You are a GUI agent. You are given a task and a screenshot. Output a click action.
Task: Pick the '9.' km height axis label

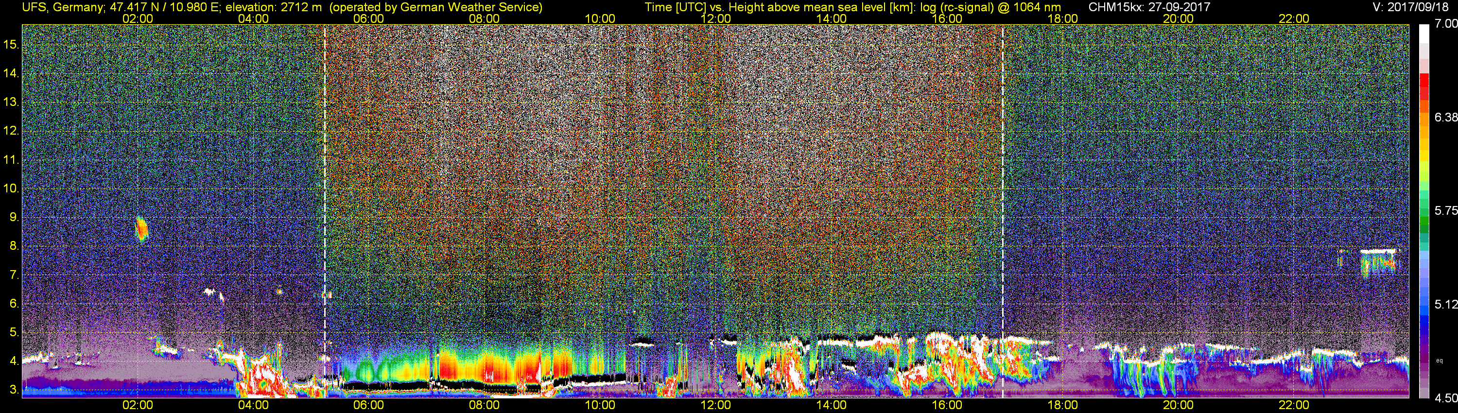14,217
